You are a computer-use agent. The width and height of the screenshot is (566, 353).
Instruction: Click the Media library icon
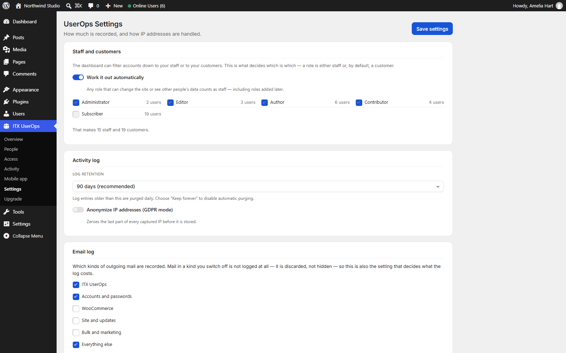[6, 49]
